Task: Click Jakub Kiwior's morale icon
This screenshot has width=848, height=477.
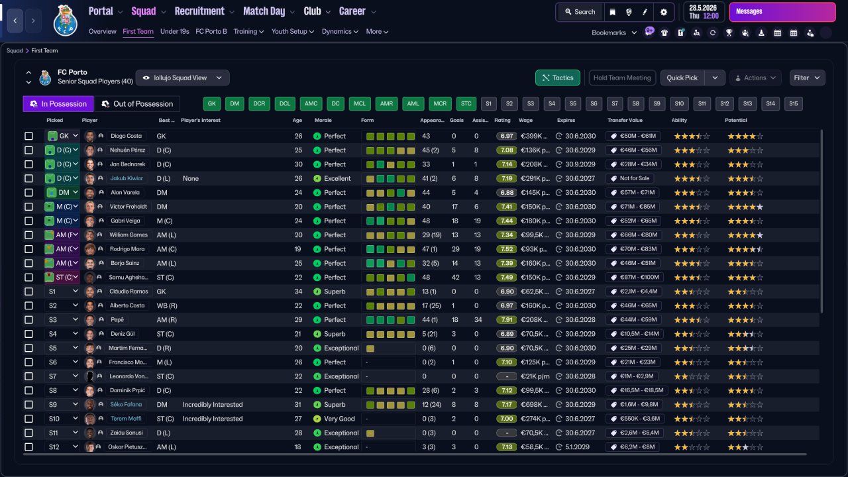Action: (317, 178)
